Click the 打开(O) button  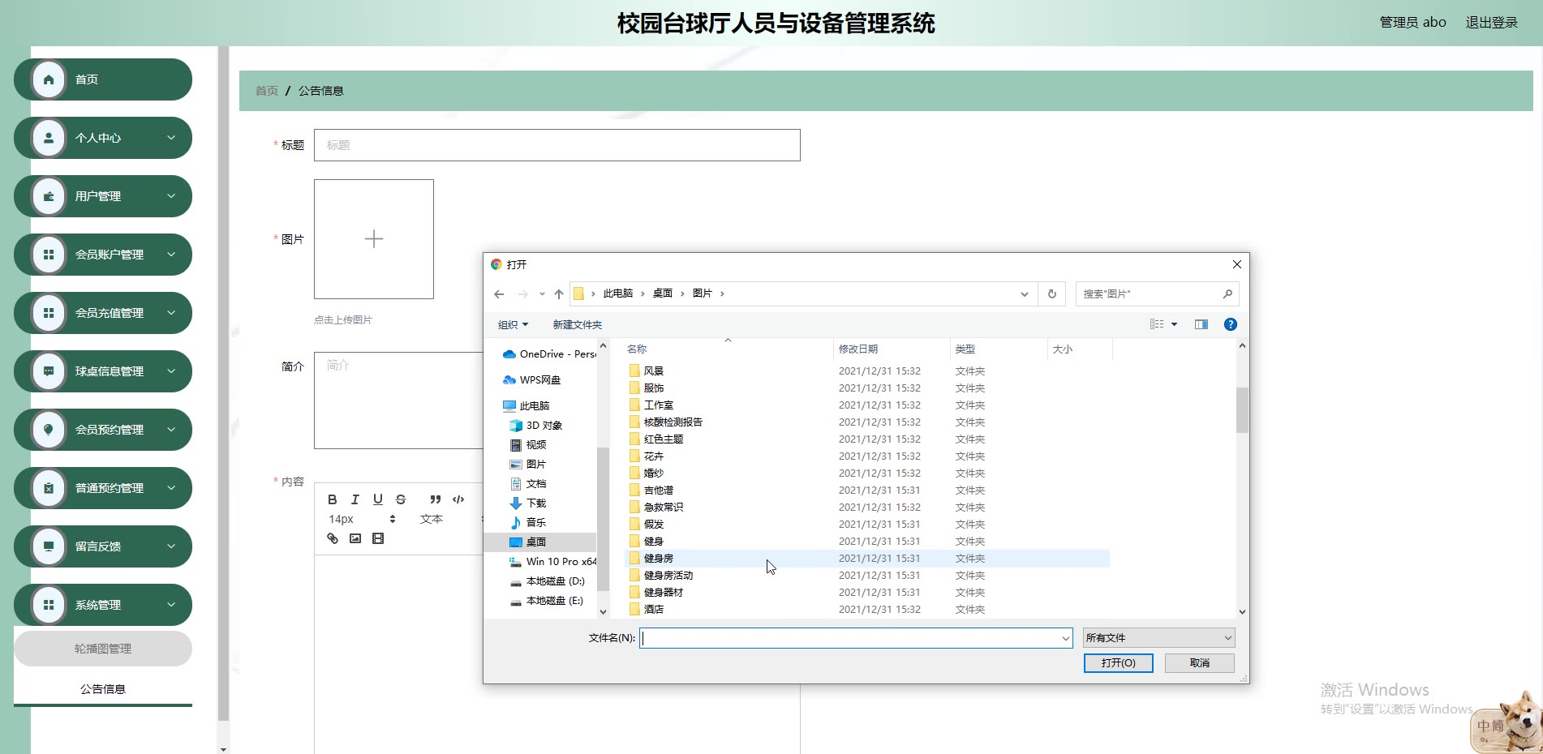[x=1118, y=663]
